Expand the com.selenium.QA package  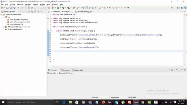coord(6,24)
